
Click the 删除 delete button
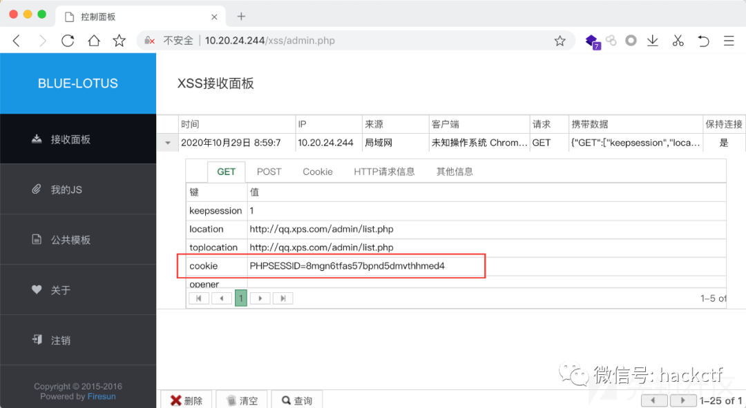point(186,400)
